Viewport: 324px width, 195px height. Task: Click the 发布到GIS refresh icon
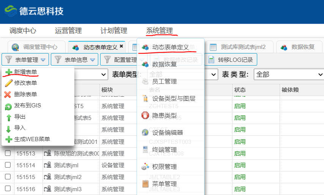click(8, 106)
